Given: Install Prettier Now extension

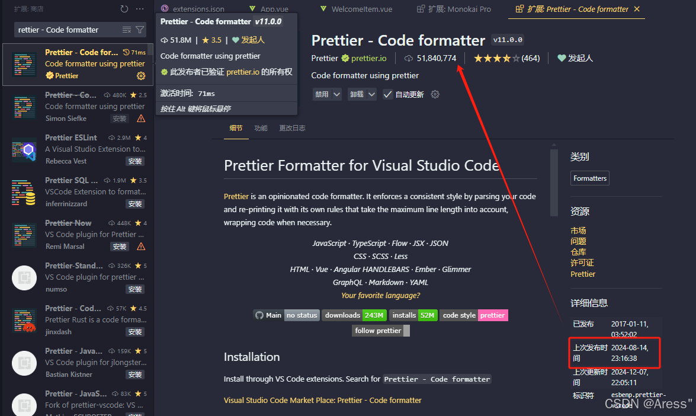Looking at the screenshot, I should coord(120,247).
